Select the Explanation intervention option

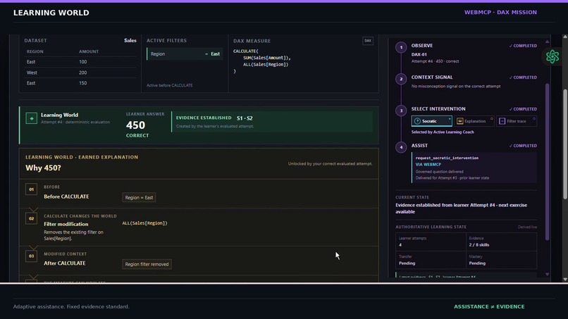pyautogui.click(x=474, y=121)
